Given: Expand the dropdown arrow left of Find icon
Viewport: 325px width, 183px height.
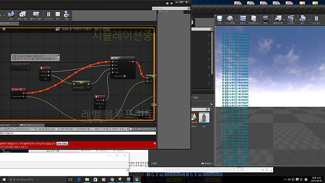Looking at the screenshot, I should click(4, 16).
